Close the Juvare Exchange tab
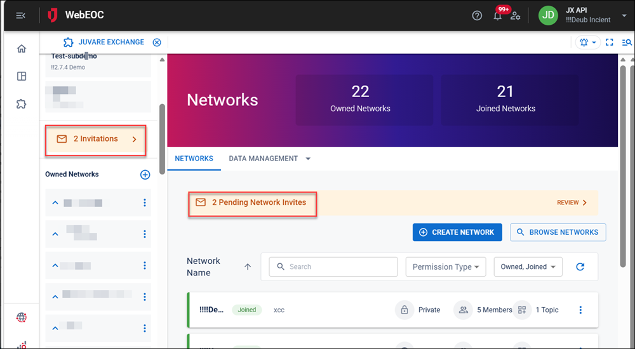The width and height of the screenshot is (635, 349). tap(157, 42)
